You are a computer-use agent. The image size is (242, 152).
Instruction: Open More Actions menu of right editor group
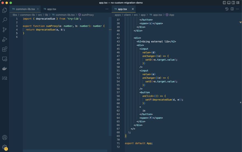(238, 9)
